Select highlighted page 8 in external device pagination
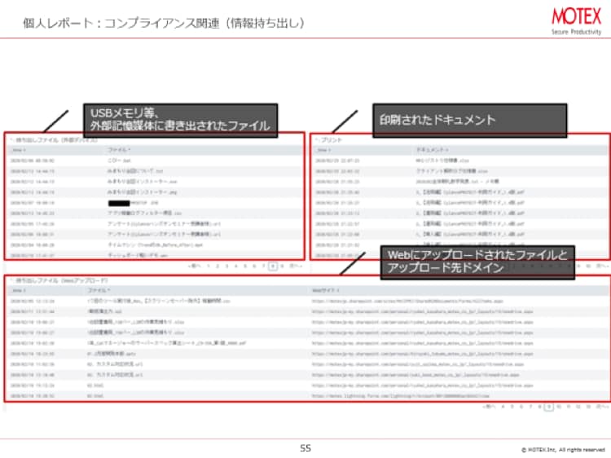 [272, 266]
